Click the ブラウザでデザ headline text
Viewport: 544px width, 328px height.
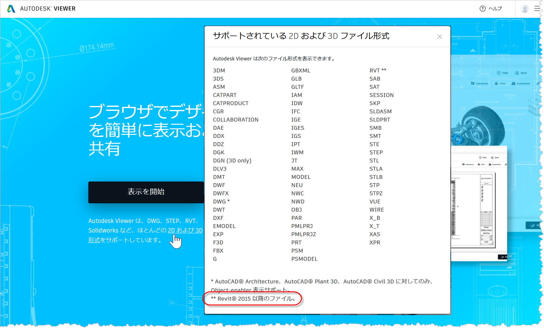[146, 111]
